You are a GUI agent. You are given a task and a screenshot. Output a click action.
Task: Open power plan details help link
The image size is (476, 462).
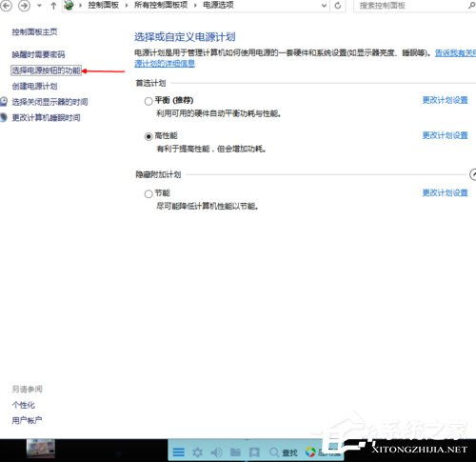click(165, 64)
